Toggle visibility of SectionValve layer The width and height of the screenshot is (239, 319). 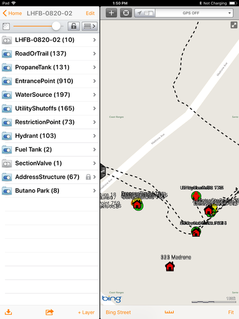tap(7, 163)
